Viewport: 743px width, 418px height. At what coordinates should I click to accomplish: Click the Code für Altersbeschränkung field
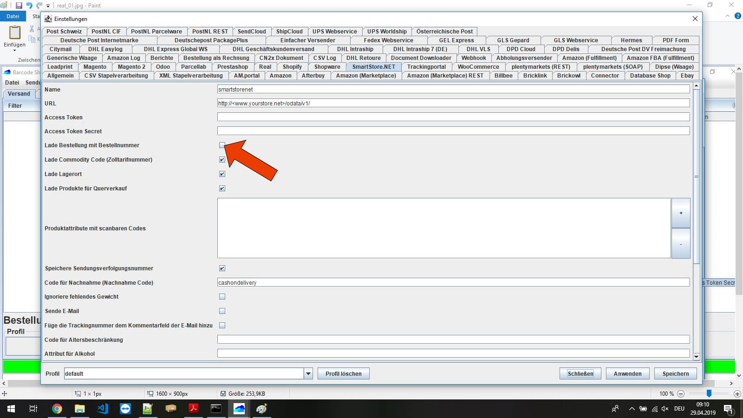(x=453, y=340)
